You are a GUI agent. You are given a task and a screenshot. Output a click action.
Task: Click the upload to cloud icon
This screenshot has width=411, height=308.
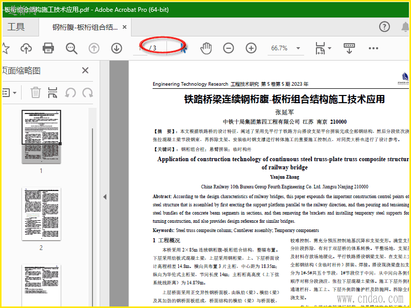point(26,48)
